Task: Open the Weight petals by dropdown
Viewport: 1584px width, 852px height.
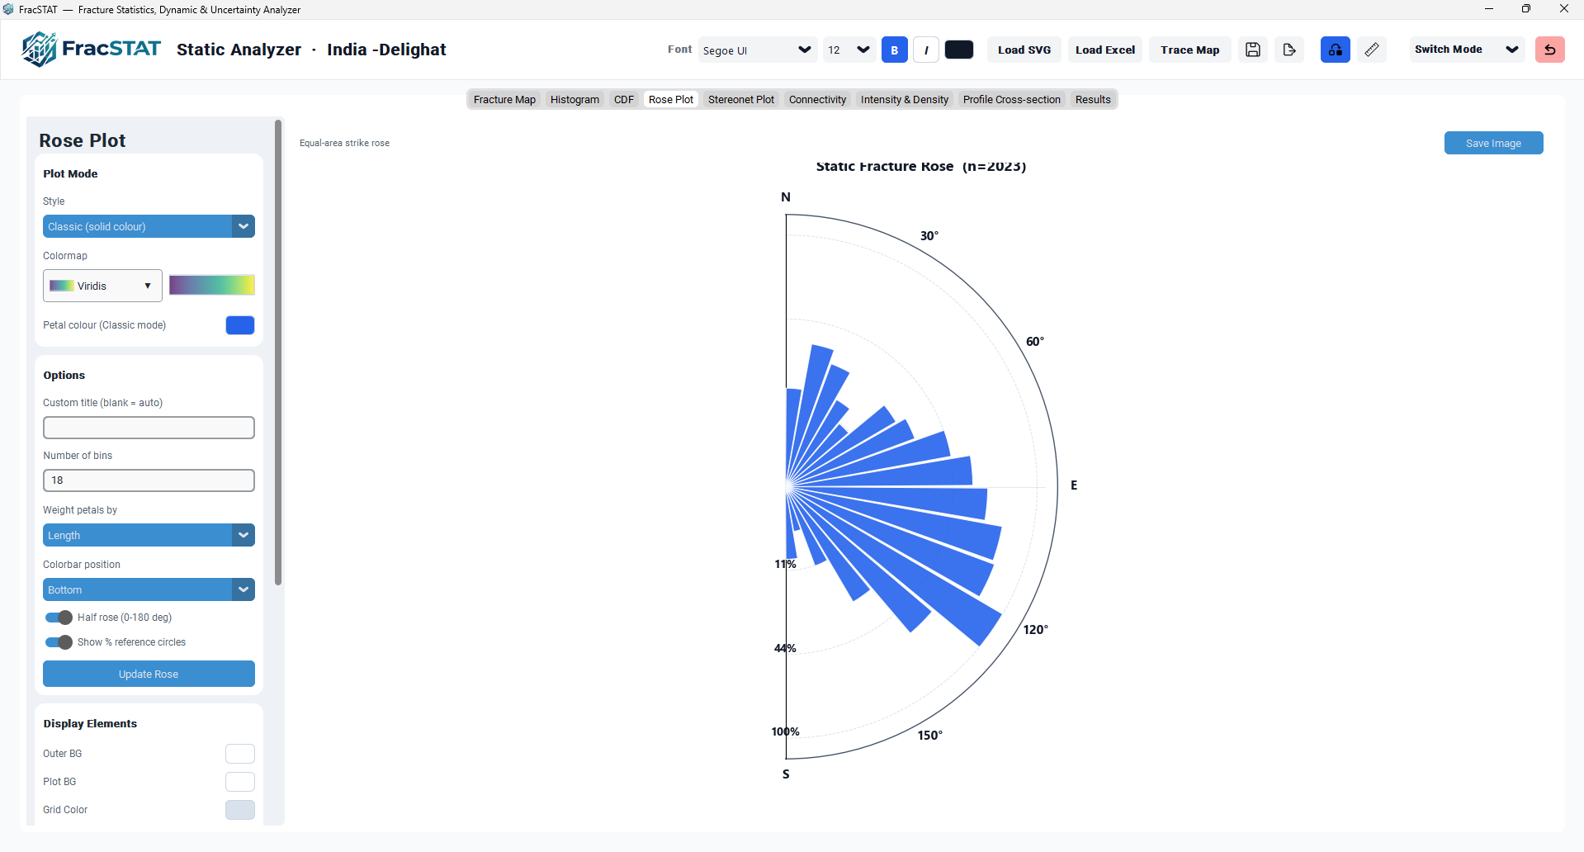Action: point(149,535)
